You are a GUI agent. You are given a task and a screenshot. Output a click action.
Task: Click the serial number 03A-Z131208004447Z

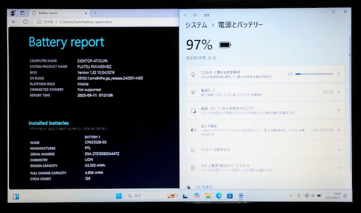[102, 154]
